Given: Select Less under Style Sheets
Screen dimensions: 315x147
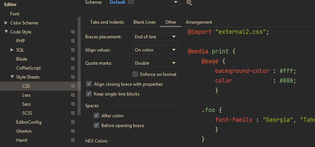Looking at the screenshot, I should (x=26, y=95).
